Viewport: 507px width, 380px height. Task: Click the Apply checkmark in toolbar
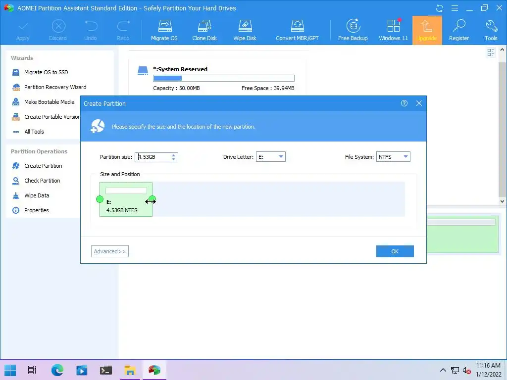click(x=23, y=30)
